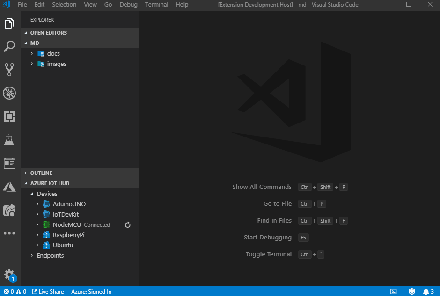Expand the Ubuntu device node
Image resolution: width=440 pixels, height=296 pixels.
tap(37, 245)
